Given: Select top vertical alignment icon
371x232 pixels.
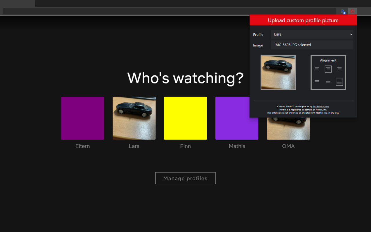Looking at the screenshot, I should point(317,81).
